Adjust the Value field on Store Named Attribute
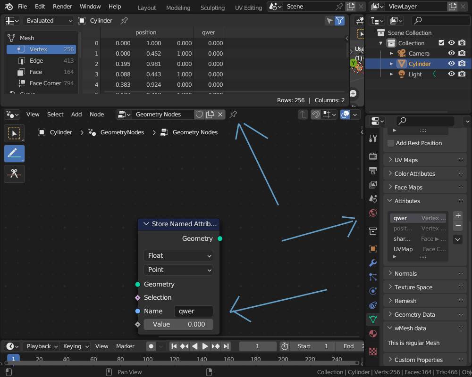Image resolution: width=472 pixels, height=377 pixels. (x=178, y=324)
